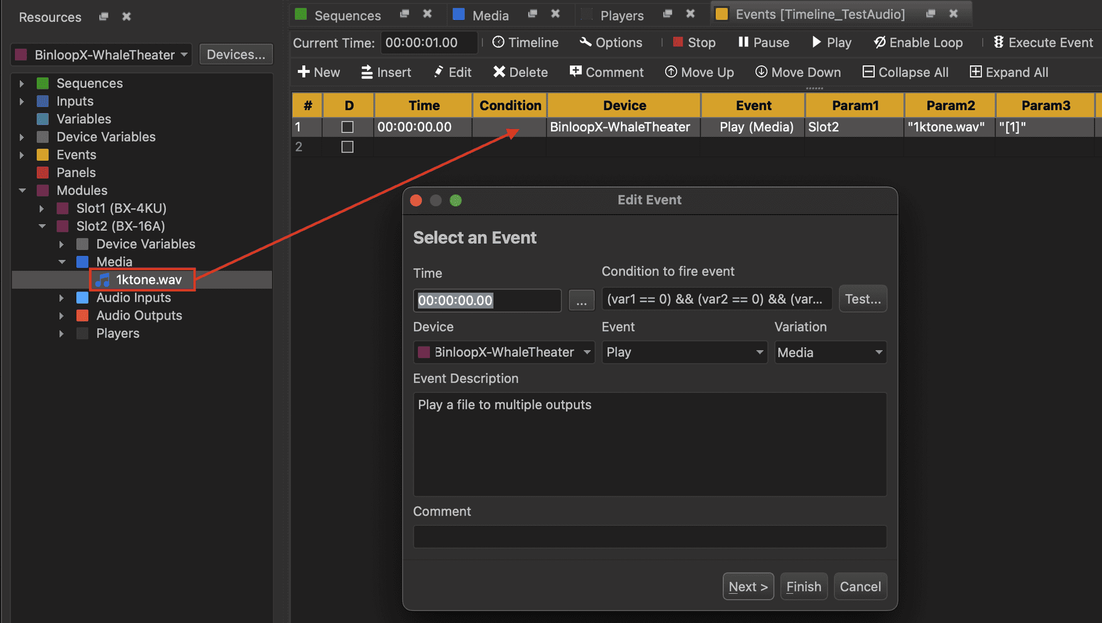Collapse the Modules tree node
Image resolution: width=1102 pixels, height=623 pixels.
coord(22,190)
